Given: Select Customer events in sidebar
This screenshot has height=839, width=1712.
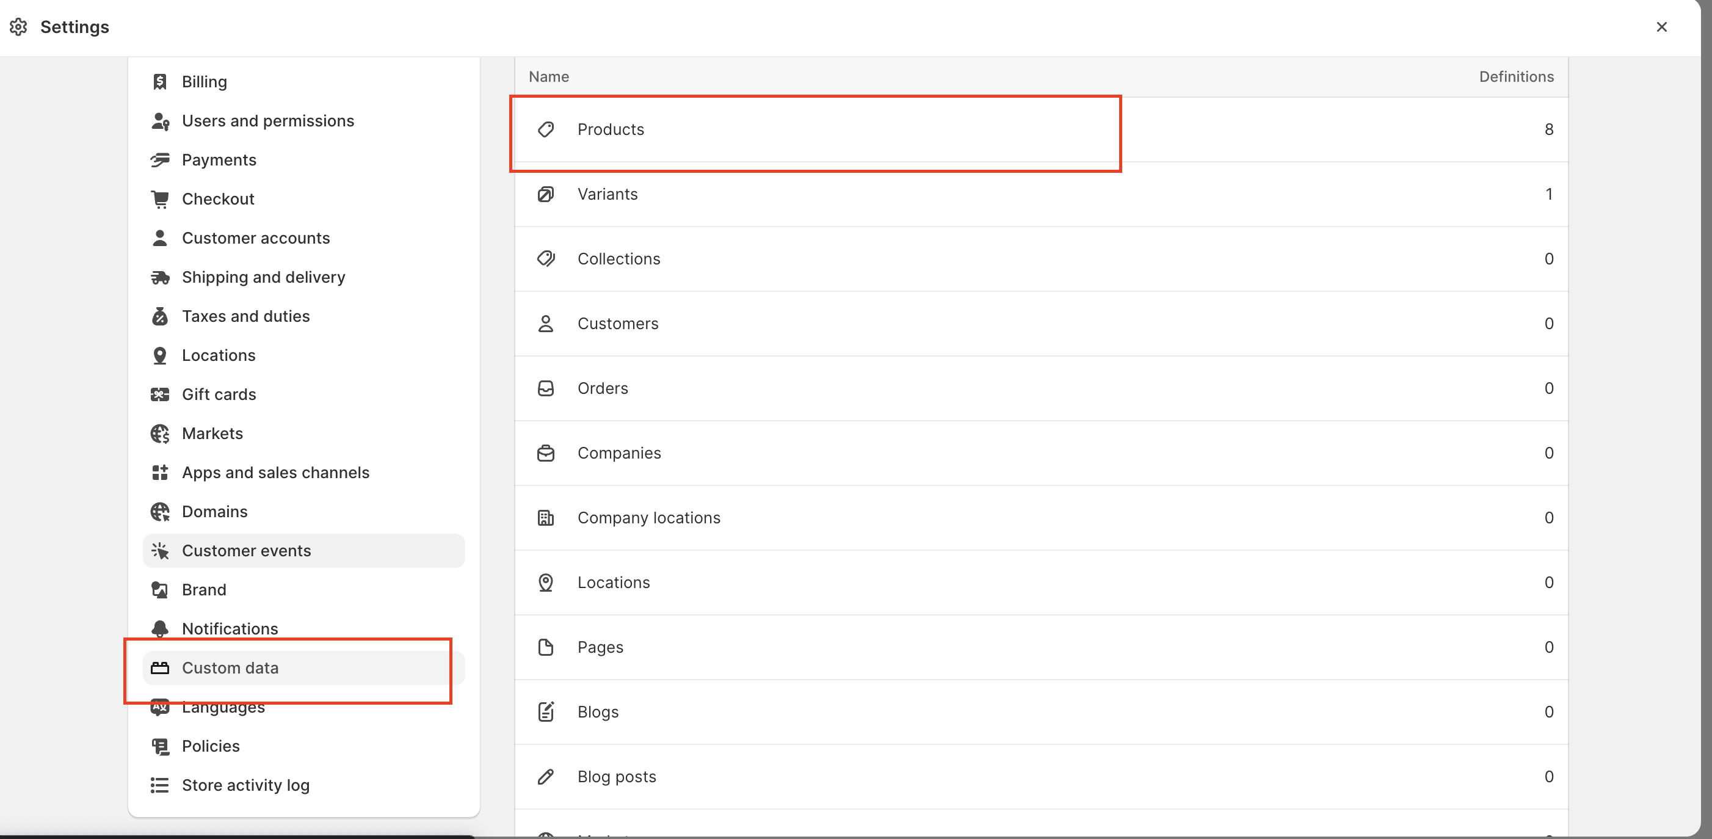Looking at the screenshot, I should (x=246, y=550).
